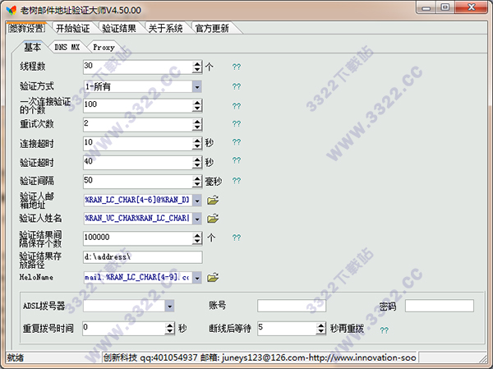The height and width of the screenshot is (369, 493).
Task: Click the ?? help for 验证超时
Action: (x=237, y=160)
